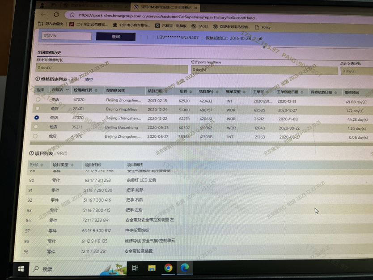Click 里程 cell 51000
Viewport: 373px width, 280px height.
click(x=184, y=110)
